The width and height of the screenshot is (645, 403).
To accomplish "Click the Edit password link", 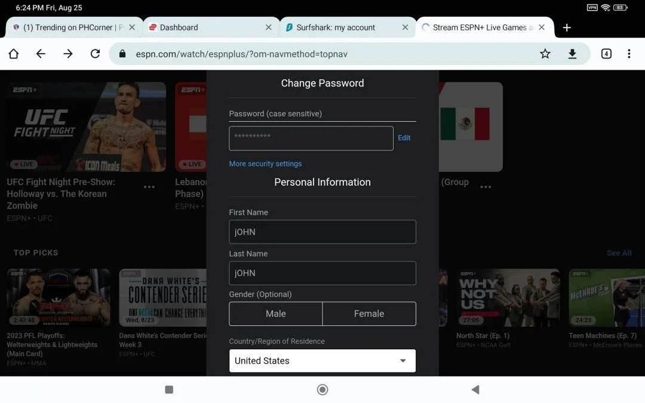I will 404,138.
